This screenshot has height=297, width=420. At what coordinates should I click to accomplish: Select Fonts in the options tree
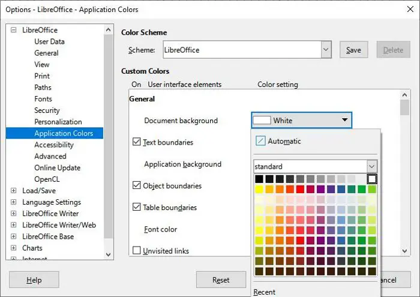click(43, 99)
